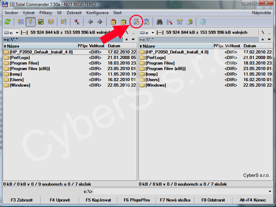This screenshot has height=207, width=276.
Task: Click the multi-rename tool icon
Action: [x=170, y=22]
